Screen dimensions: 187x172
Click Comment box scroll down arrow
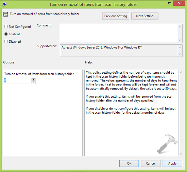180,40
